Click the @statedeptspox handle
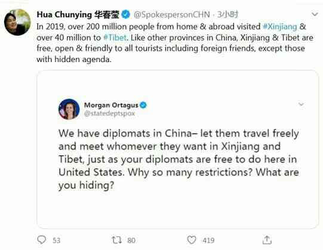Viewport: 323px width, 250px height. pyautogui.click(x=109, y=113)
